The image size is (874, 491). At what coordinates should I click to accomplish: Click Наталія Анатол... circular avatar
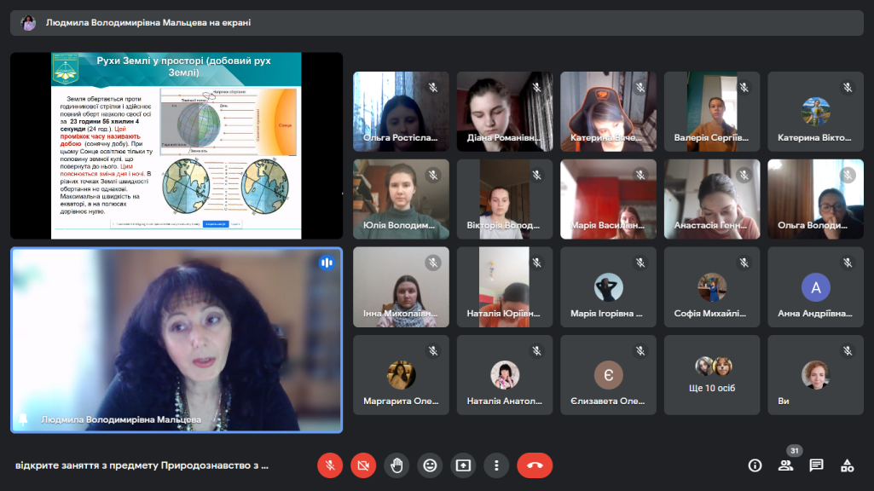coord(505,375)
